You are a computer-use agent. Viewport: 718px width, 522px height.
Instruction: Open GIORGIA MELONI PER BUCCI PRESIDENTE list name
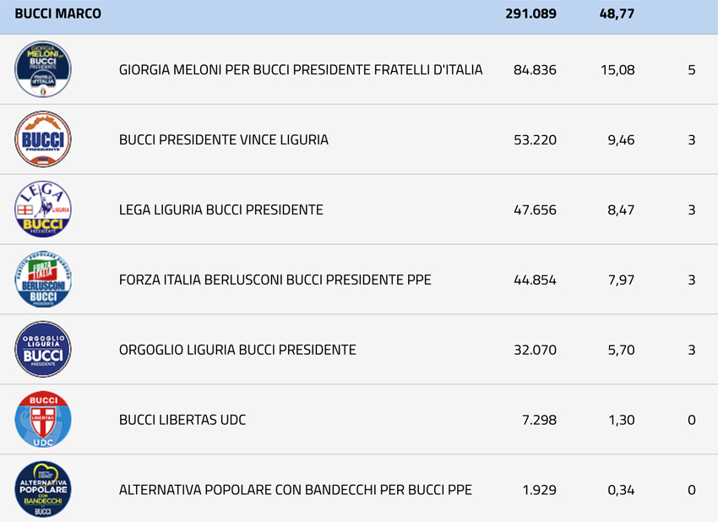(x=301, y=69)
